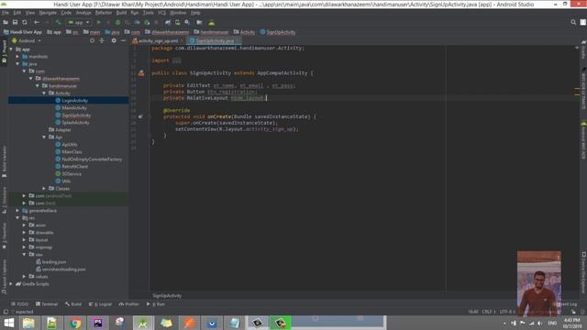This screenshot has width=587, height=330.
Task: Open the Refactor menu
Action: click(x=104, y=13)
